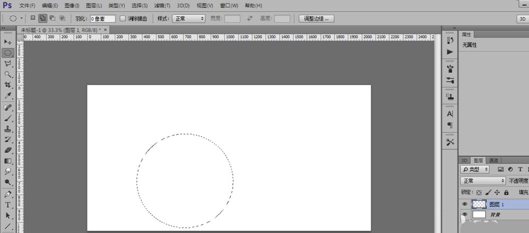Viewport: 529px width, 233px height.
Task: Select the Move tool
Action: click(8, 42)
